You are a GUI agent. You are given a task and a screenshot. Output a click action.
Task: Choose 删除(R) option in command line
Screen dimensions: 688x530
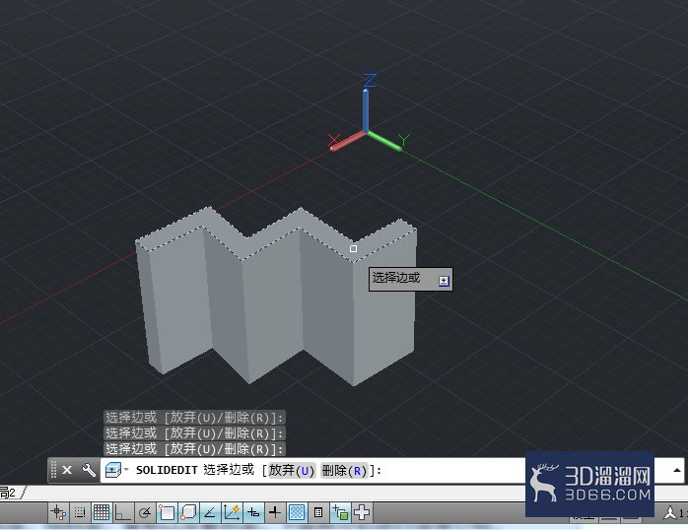click(344, 470)
